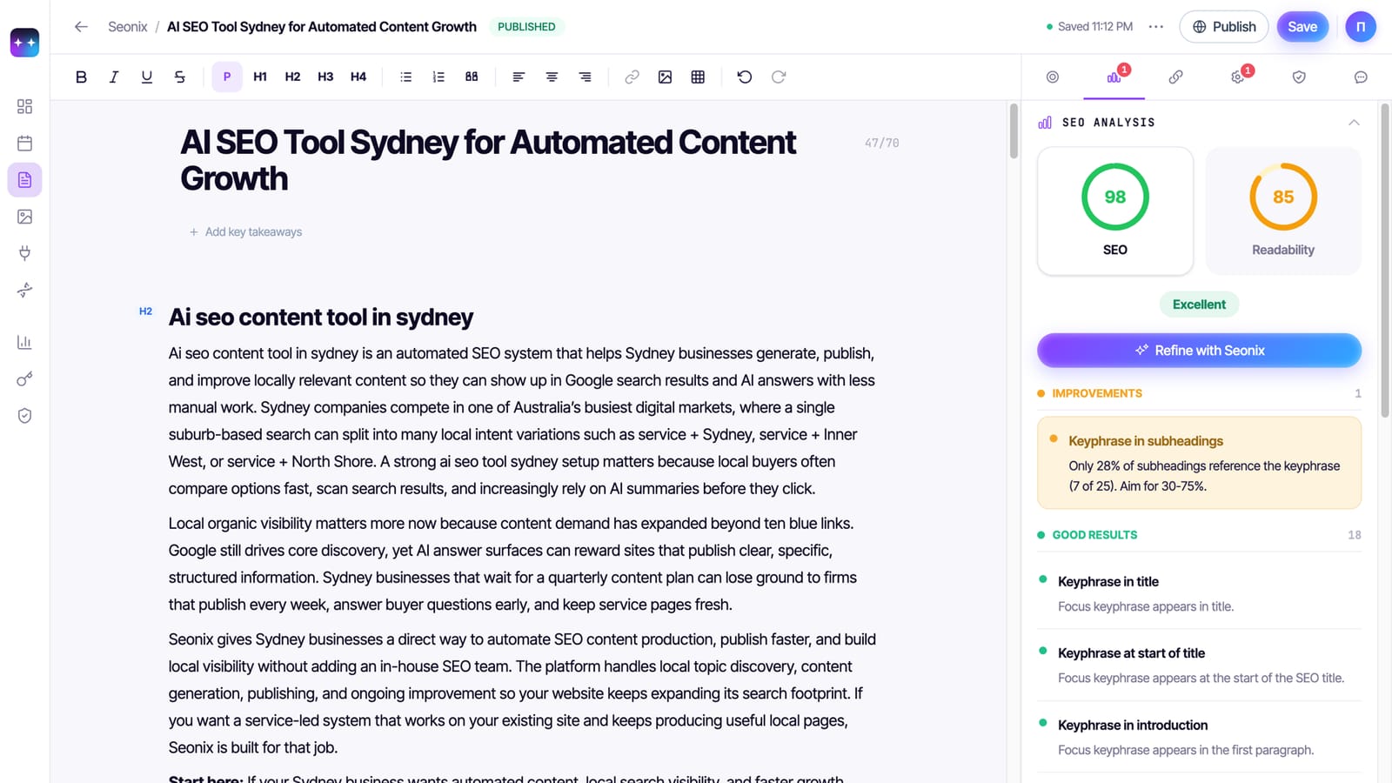Center-align the text
This screenshot has height=783, width=1392.
[552, 77]
